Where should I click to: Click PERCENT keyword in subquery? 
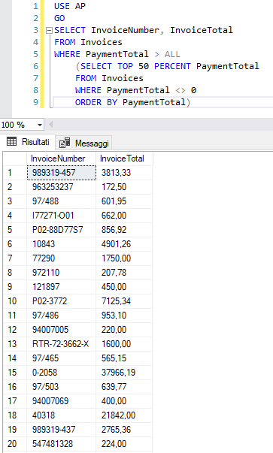point(172,66)
